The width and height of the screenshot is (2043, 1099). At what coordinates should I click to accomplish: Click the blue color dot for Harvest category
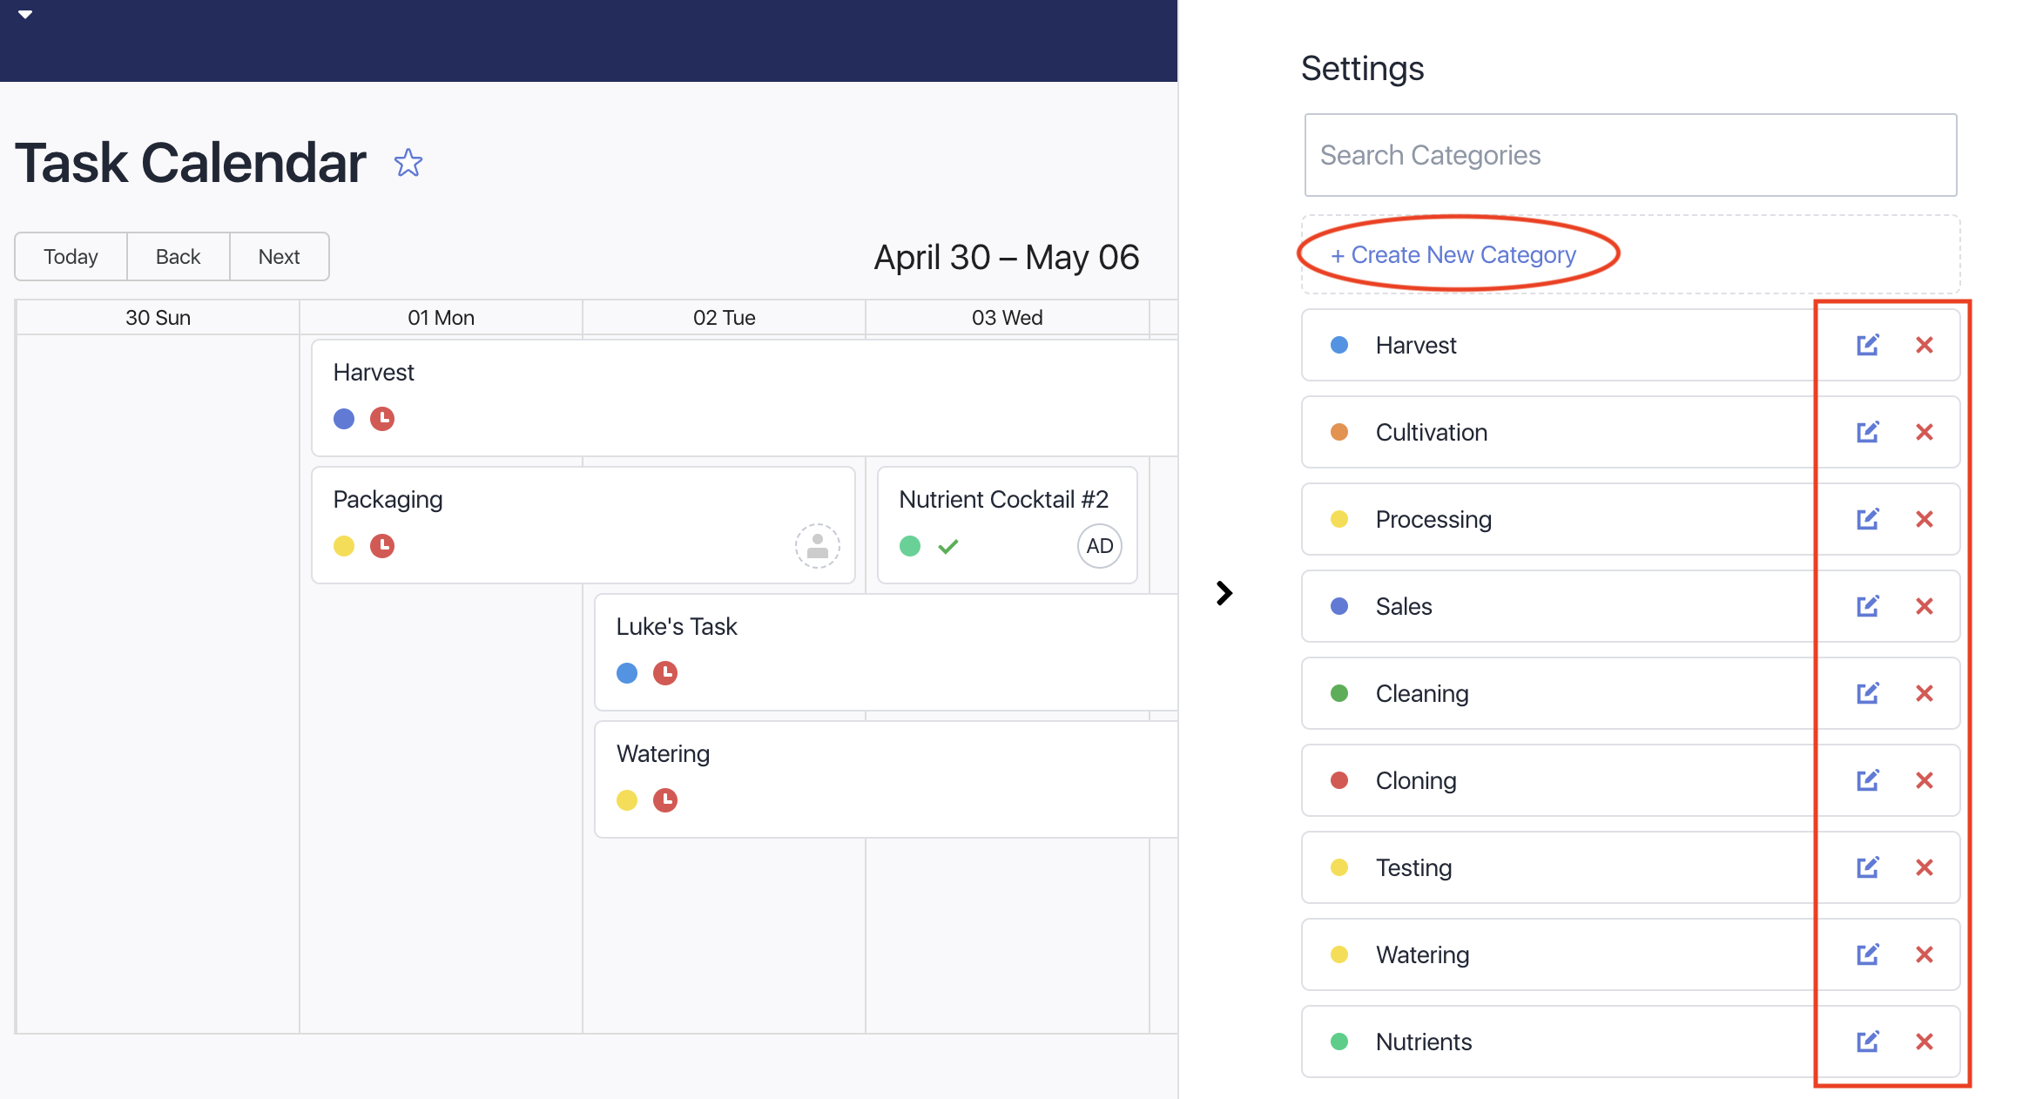(x=1339, y=345)
